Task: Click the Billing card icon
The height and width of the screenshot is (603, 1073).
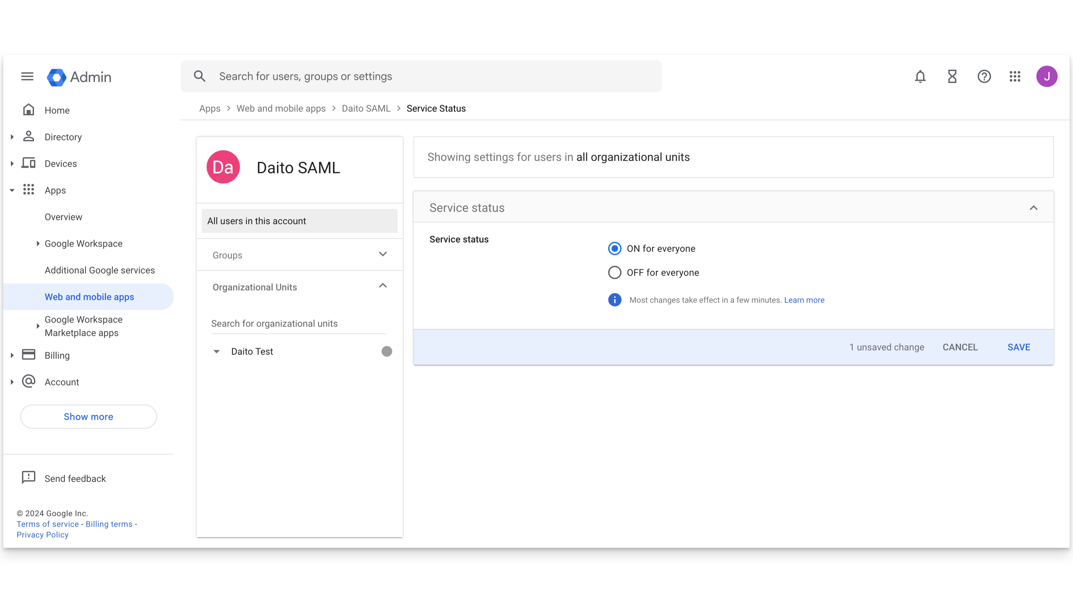Action: click(28, 355)
